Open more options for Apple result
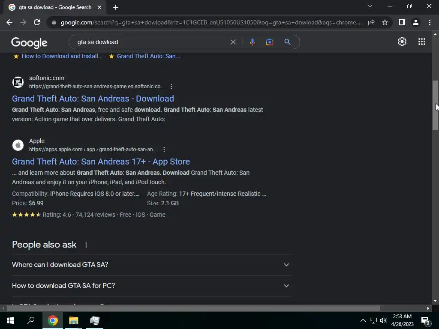This screenshot has height=329, width=439. (164, 150)
